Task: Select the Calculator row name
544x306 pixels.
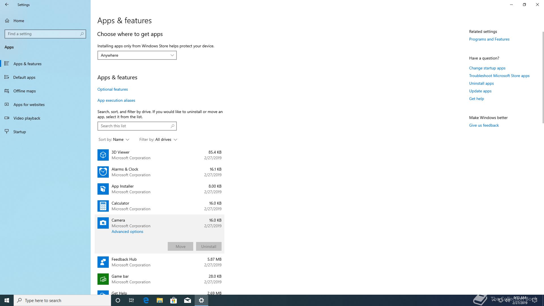Action: (120, 203)
